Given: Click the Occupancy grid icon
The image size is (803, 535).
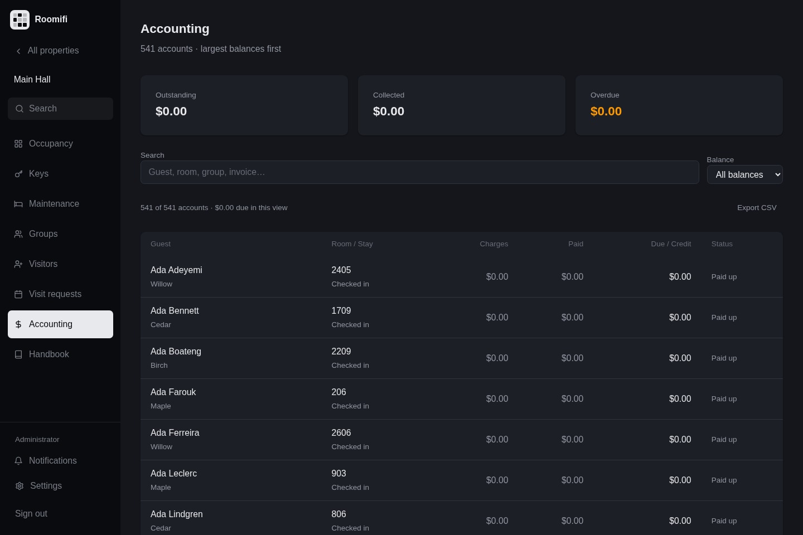Looking at the screenshot, I should tap(18, 144).
